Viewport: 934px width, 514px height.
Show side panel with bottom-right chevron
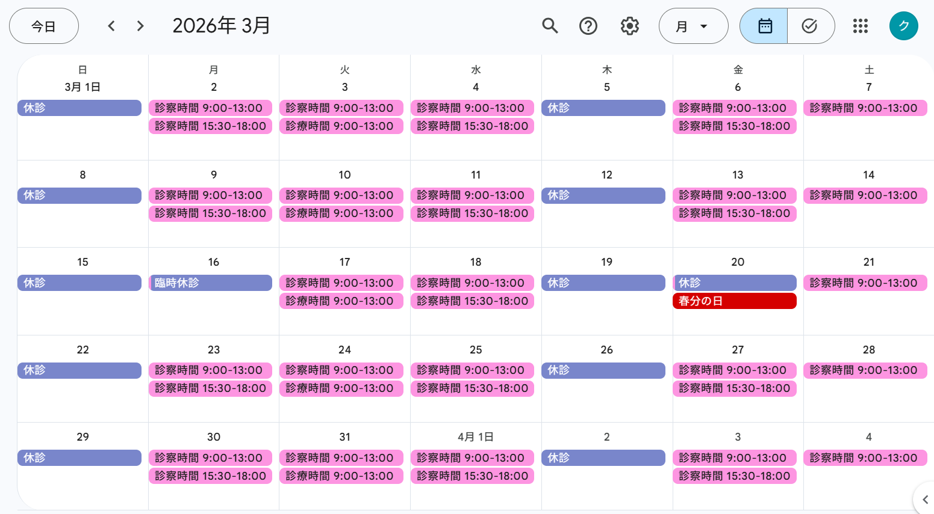tap(925, 500)
